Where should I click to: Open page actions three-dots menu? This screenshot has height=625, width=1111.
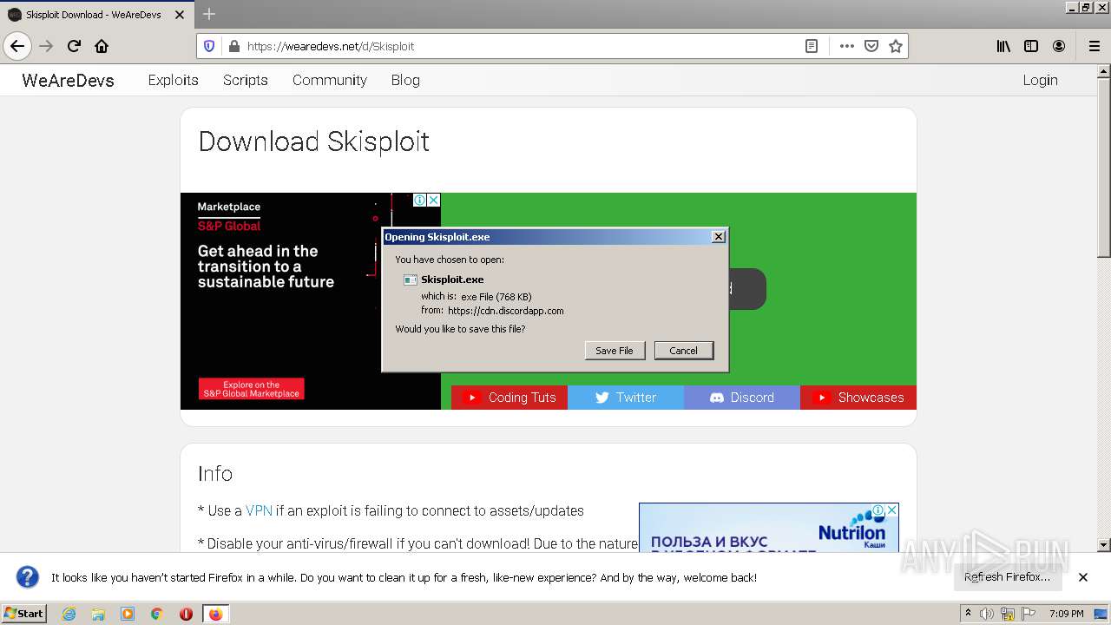[x=847, y=46]
